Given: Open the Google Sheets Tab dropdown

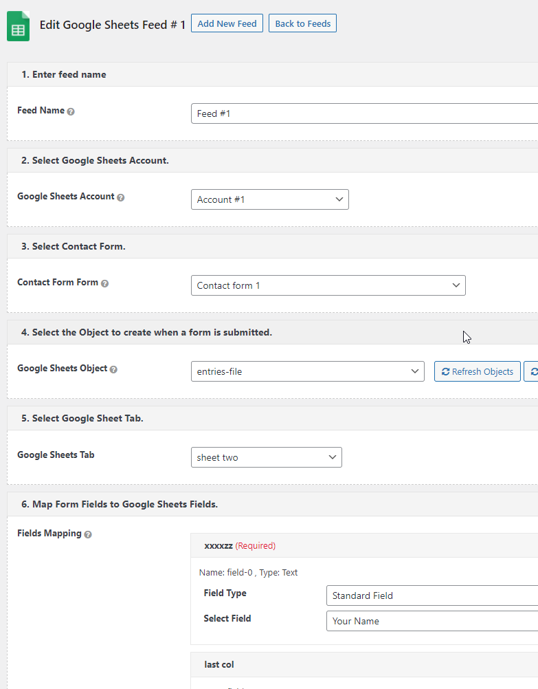Looking at the screenshot, I should coord(266,457).
